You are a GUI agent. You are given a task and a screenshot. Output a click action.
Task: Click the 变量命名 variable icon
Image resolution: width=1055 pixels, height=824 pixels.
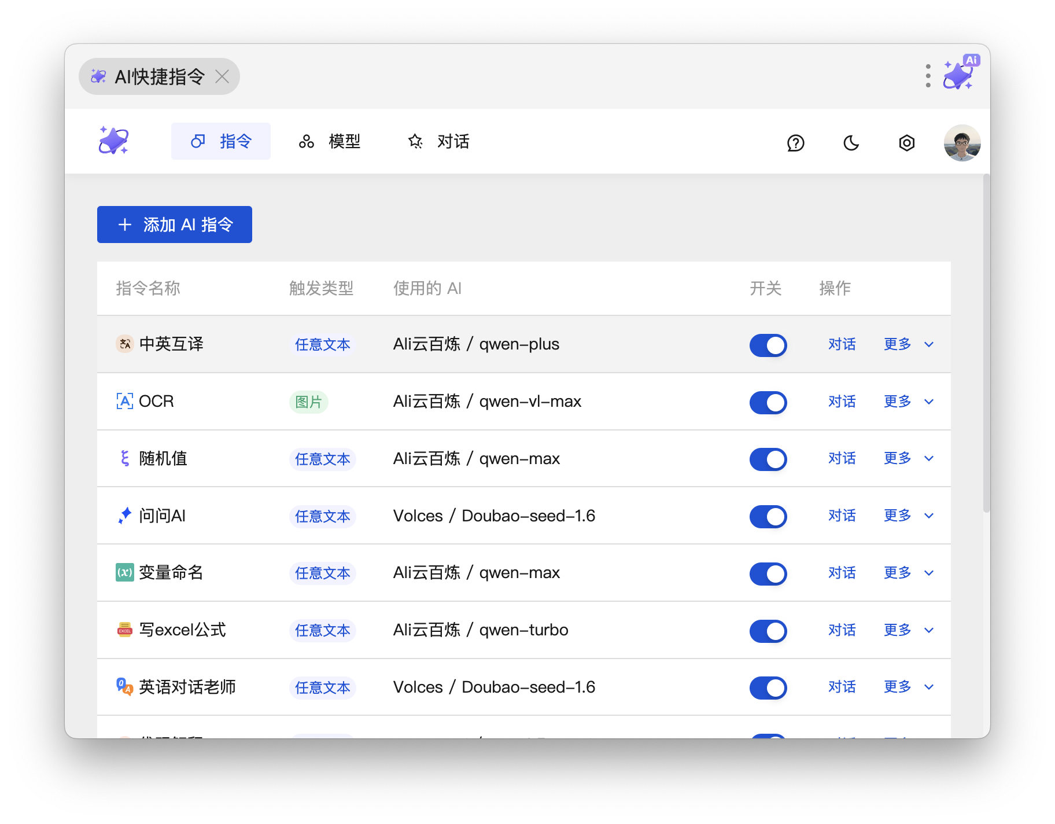(x=125, y=573)
